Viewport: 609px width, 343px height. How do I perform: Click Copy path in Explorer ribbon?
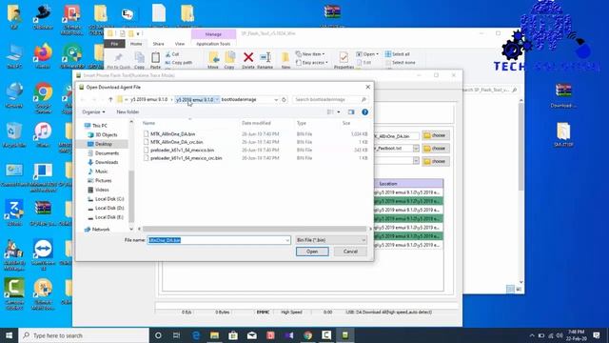[x=179, y=63]
